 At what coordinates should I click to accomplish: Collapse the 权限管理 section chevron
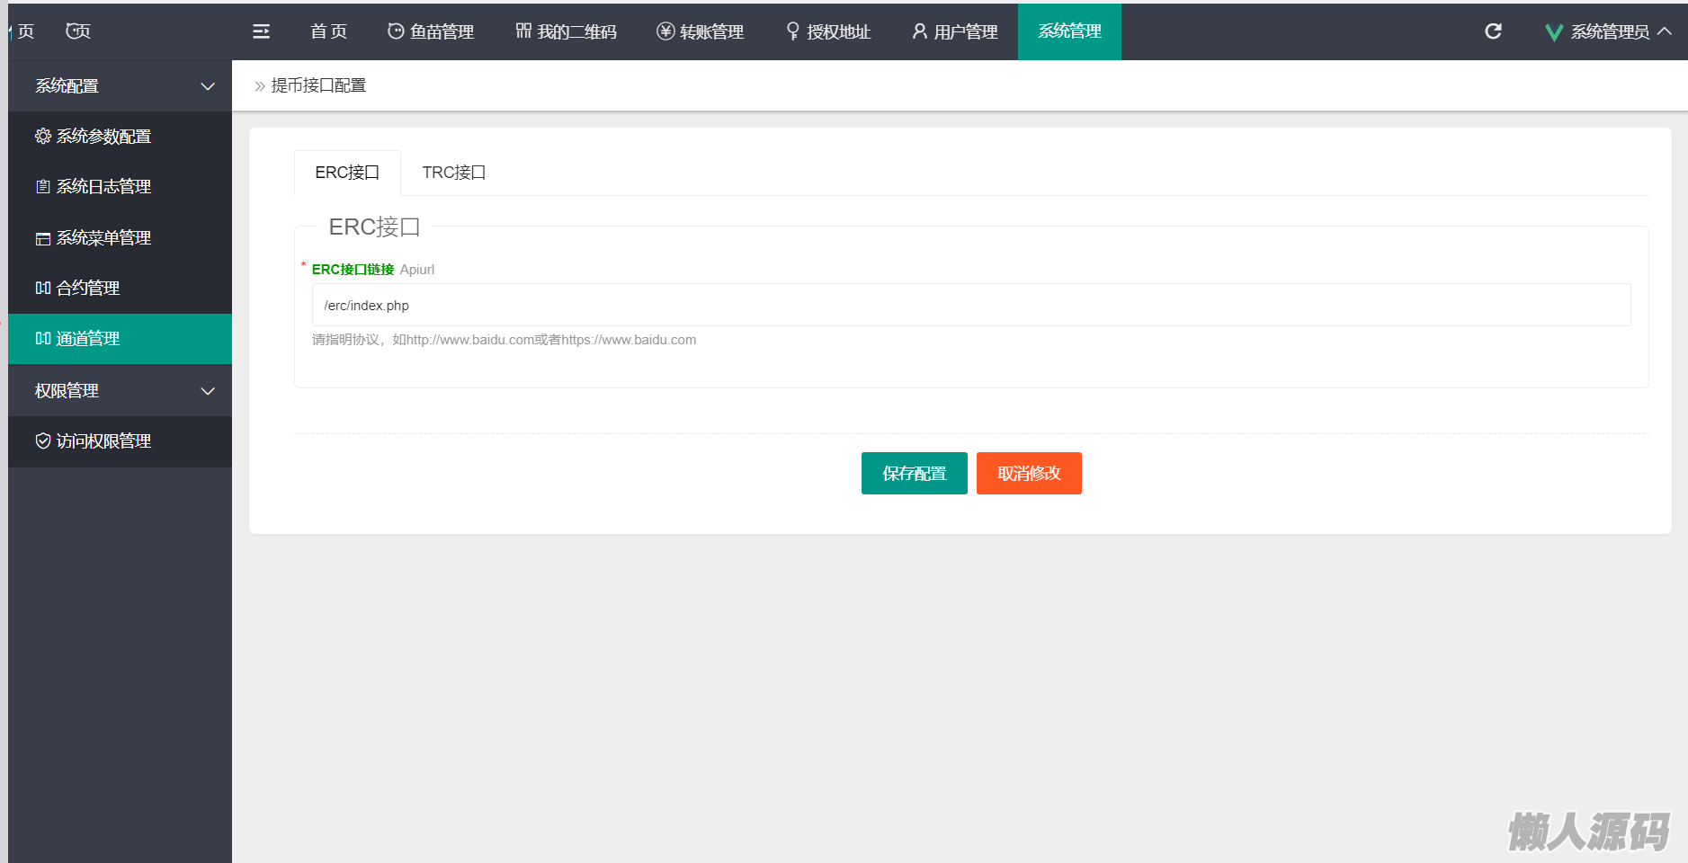tap(208, 391)
